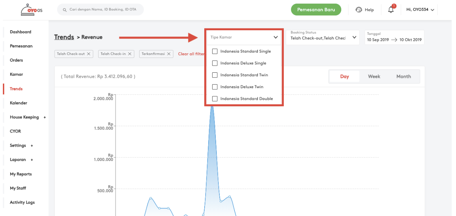The width and height of the screenshot is (456, 216).
Task: Open the notifications bell
Action: click(391, 9)
